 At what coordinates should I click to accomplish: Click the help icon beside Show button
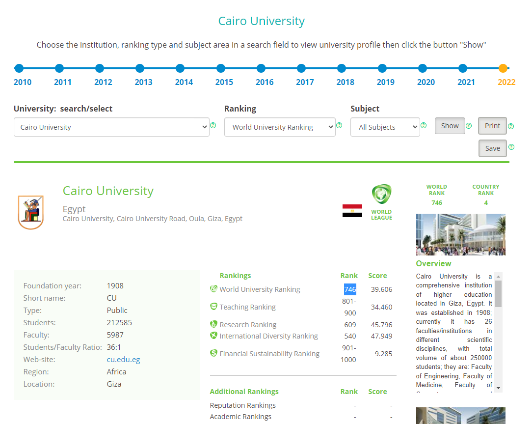pyautogui.click(x=469, y=126)
